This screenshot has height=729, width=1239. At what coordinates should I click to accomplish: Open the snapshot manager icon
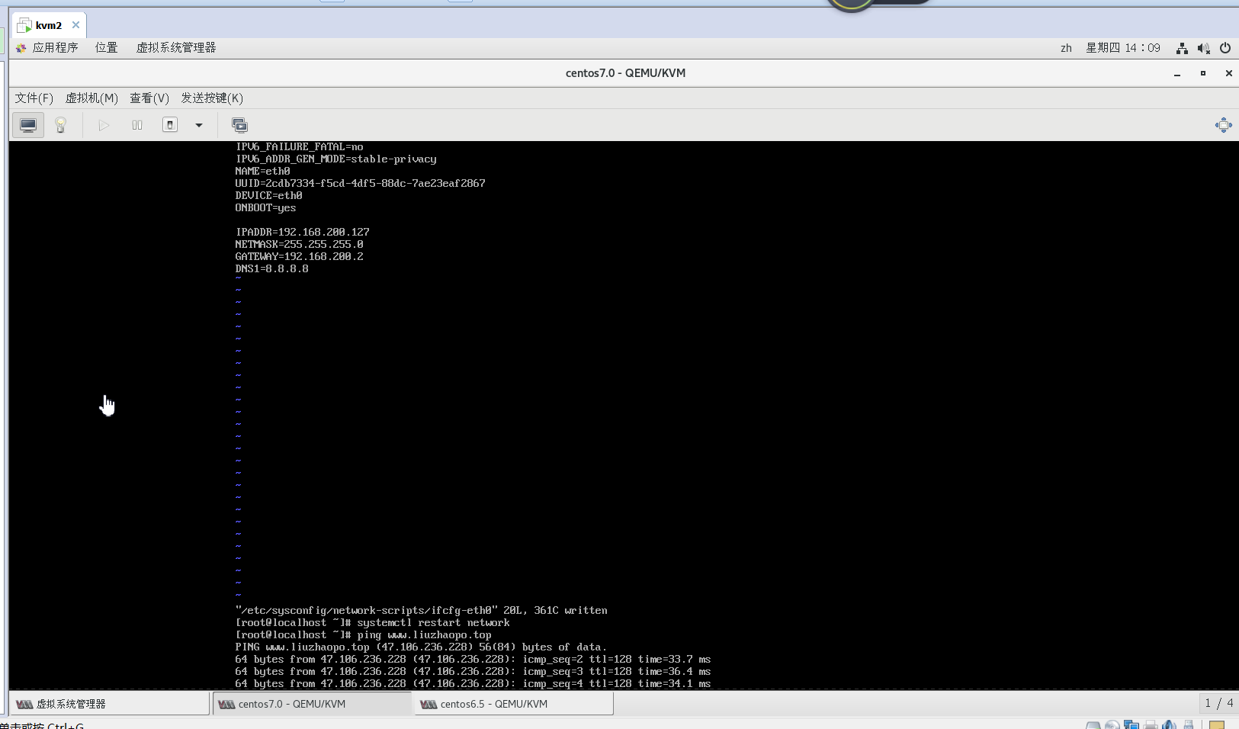pos(239,125)
